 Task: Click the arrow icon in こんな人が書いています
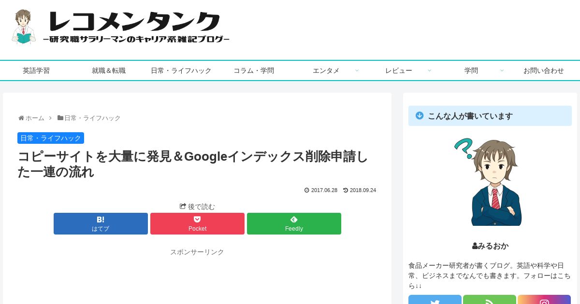(420, 116)
